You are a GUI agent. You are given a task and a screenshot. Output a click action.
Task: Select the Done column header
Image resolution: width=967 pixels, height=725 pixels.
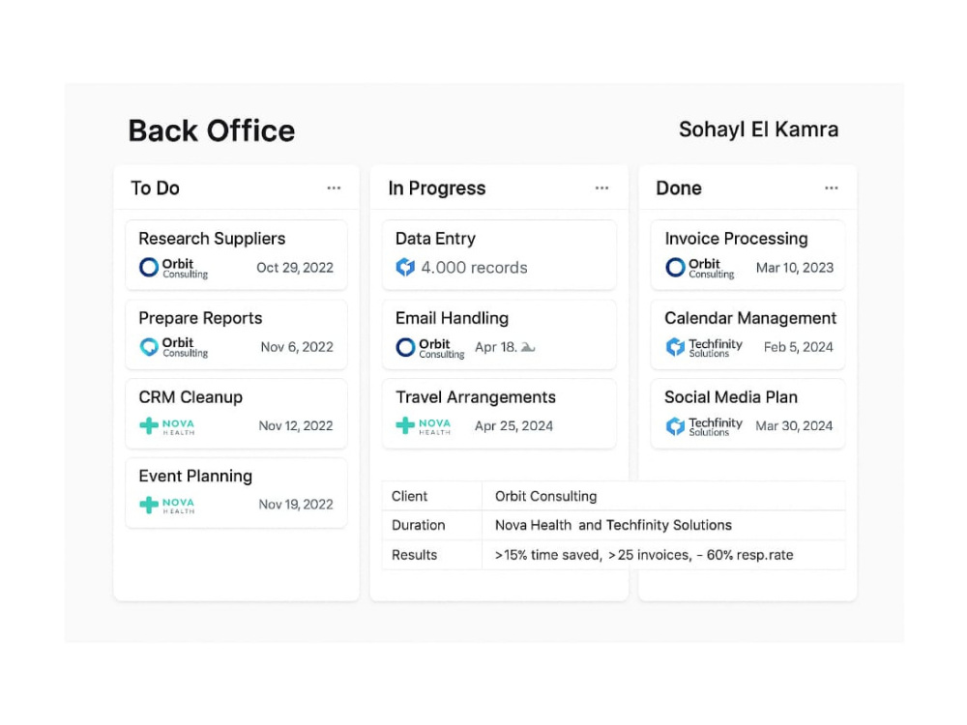(679, 188)
